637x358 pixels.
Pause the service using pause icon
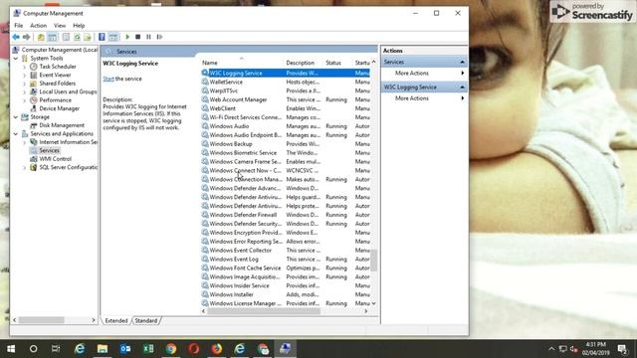(148, 37)
